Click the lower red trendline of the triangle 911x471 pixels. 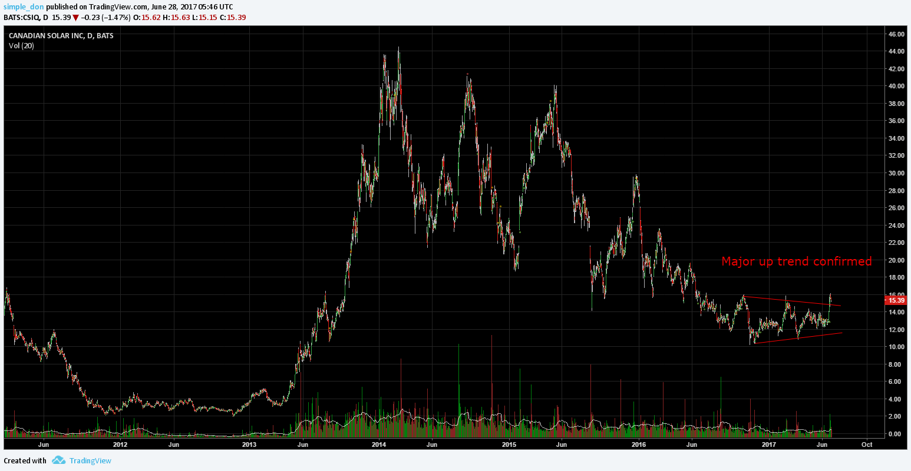click(798, 338)
